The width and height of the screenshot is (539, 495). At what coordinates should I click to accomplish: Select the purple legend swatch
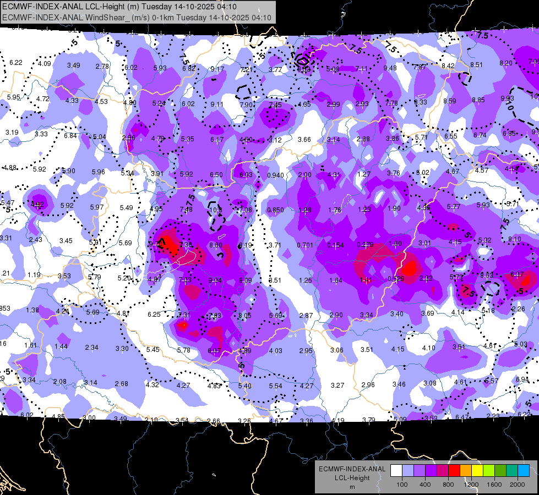pyautogui.click(x=431, y=471)
